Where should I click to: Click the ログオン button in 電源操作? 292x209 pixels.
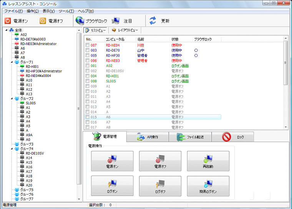pyautogui.click(x=112, y=186)
